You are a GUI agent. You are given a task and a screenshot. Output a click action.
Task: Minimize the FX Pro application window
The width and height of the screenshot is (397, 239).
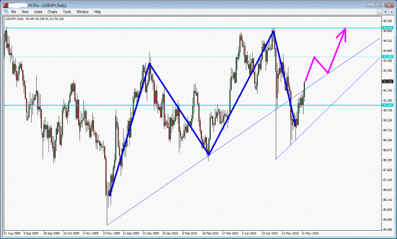(x=371, y=5)
